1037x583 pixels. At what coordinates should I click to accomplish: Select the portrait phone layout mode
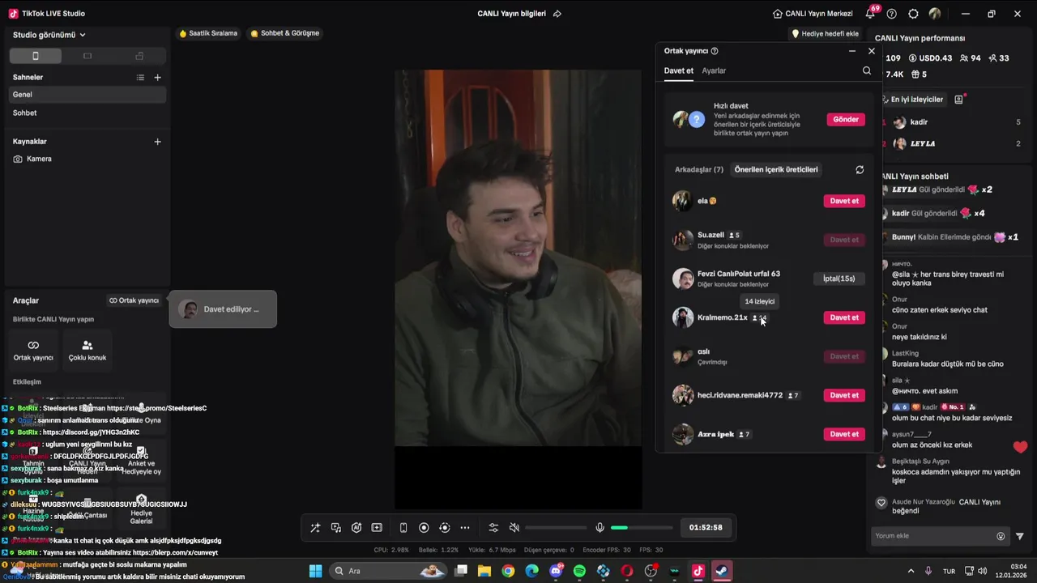click(x=35, y=56)
